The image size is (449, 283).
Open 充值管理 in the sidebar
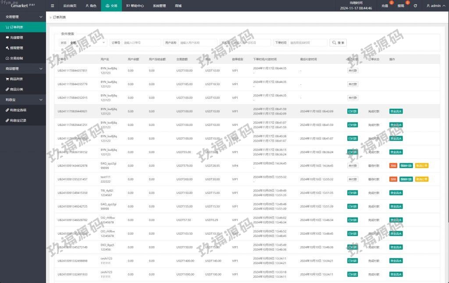(16, 38)
